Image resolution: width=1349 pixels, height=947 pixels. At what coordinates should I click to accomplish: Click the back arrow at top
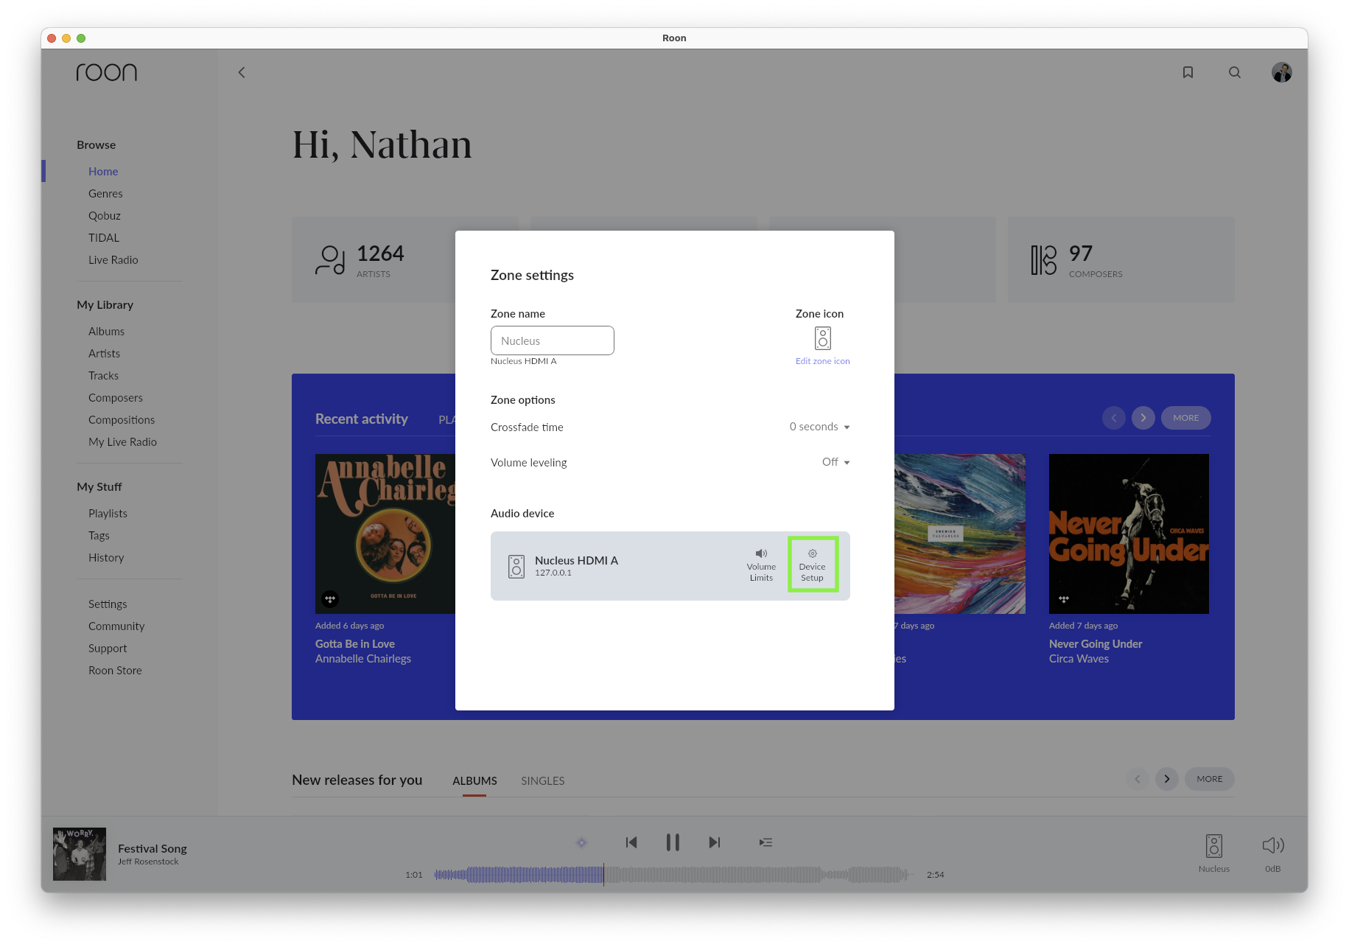tap(242, 72)
